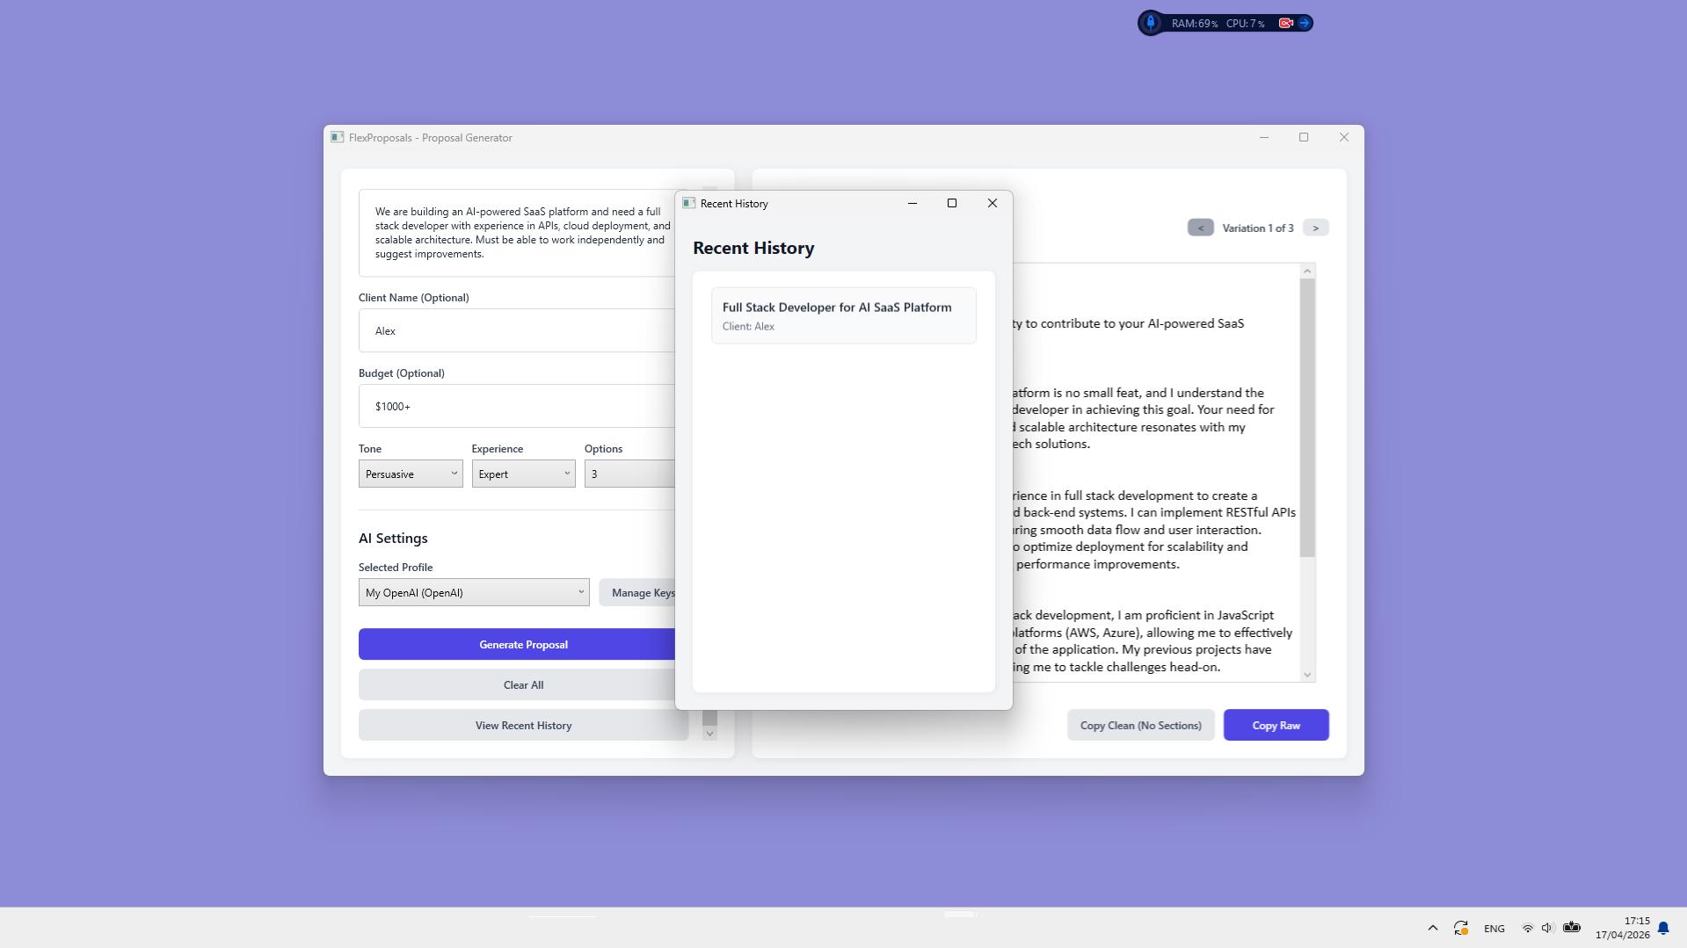
Task: Click the red recorder icon in widget
Action: tap(1285, 23)
